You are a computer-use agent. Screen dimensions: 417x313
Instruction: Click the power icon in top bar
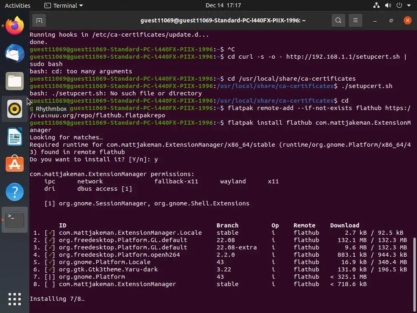[x=399, y=5]
